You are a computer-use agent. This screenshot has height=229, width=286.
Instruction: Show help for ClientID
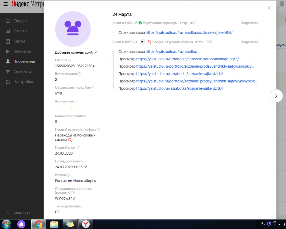pos(69,60)
